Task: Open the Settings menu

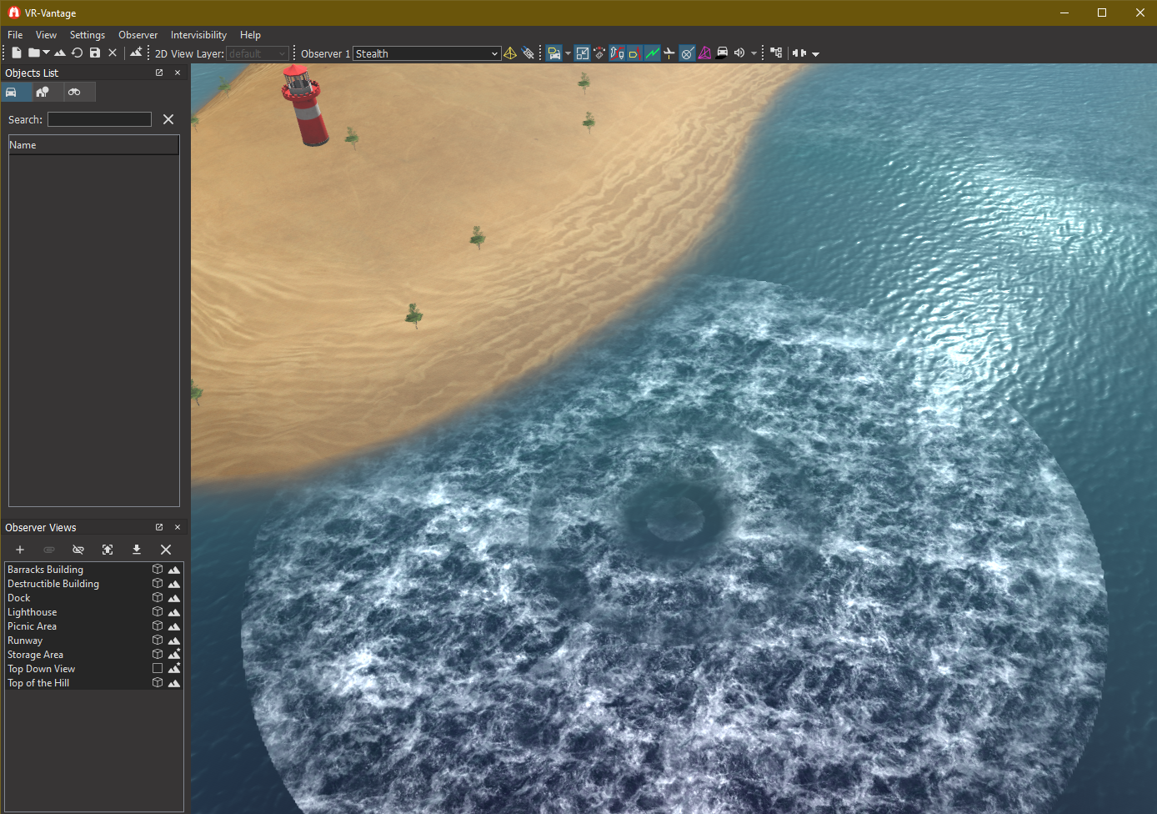Action: (x=88, y=35)
